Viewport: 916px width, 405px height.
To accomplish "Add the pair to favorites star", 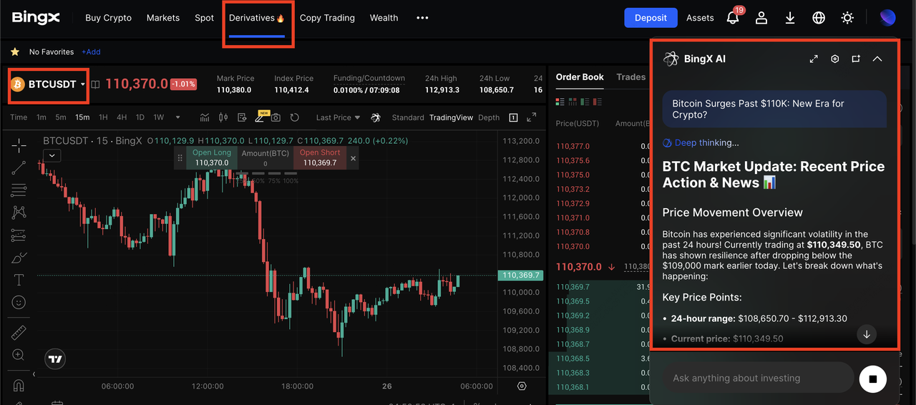I will click(14, 52).
